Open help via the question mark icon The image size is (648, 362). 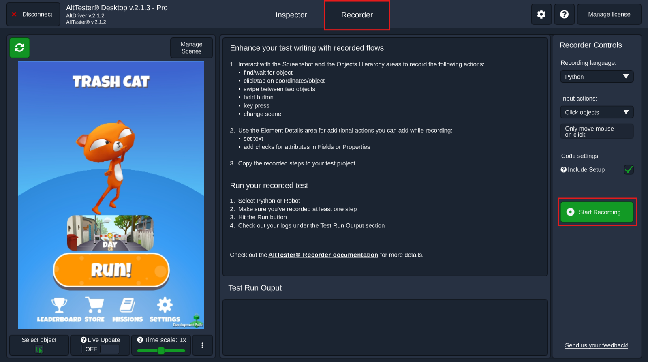tap(564, 15)
